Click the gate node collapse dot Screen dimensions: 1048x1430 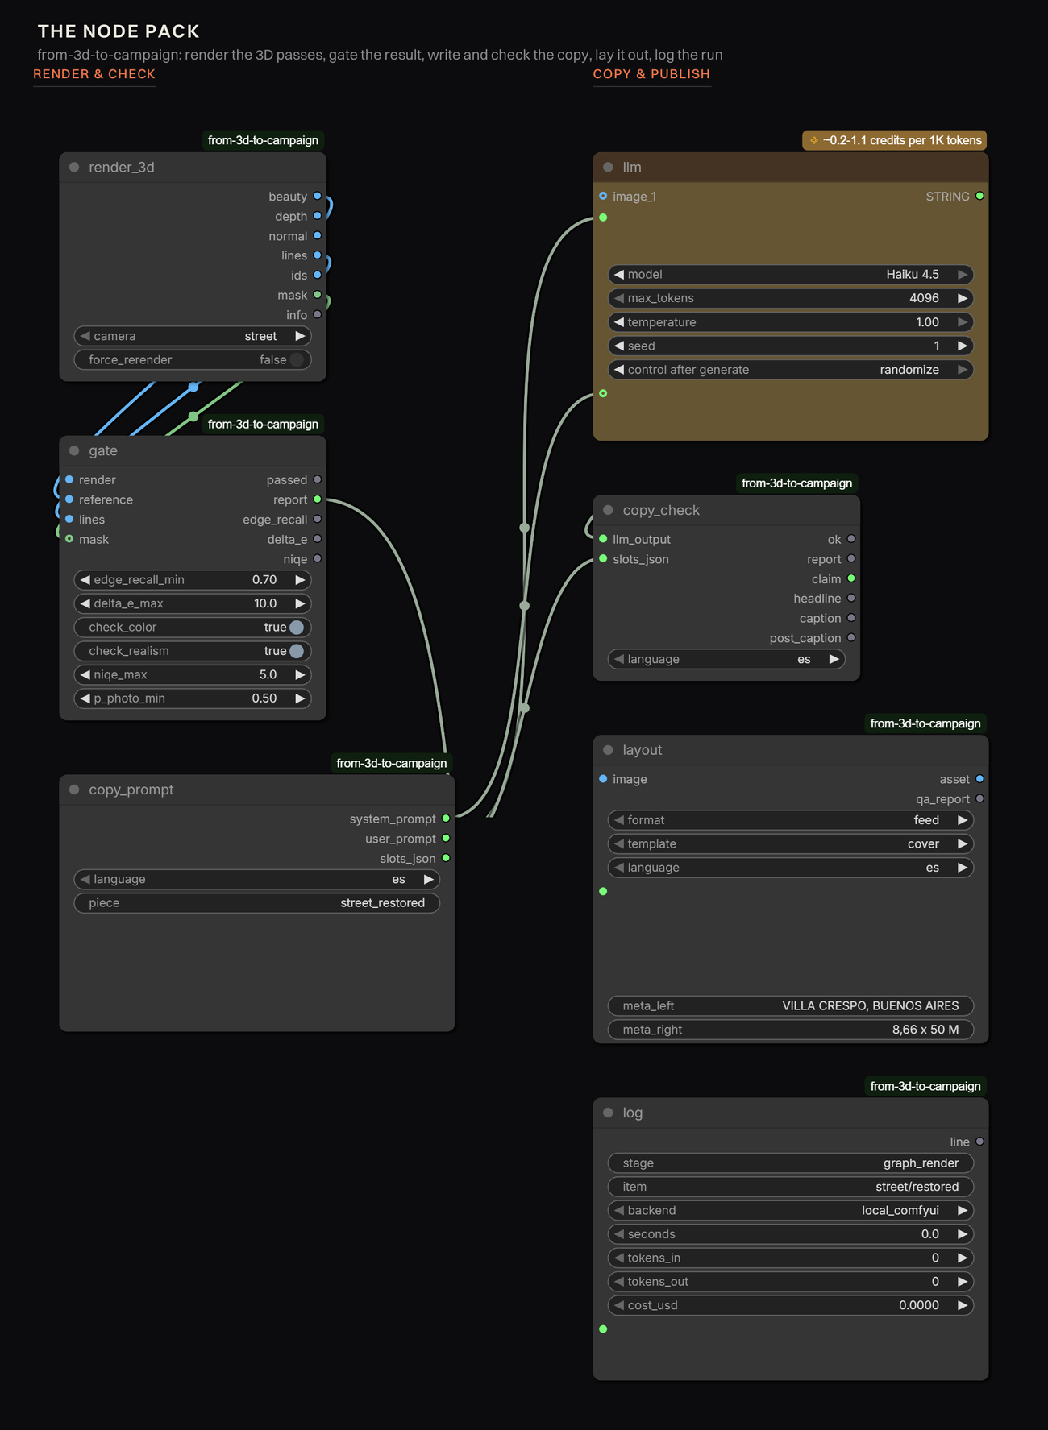click(74, 450)
